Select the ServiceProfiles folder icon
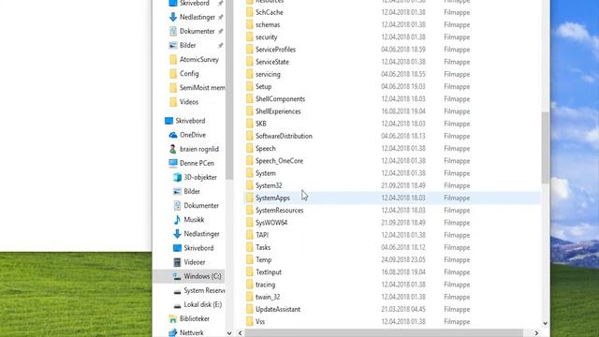Viewport: 599px width, 337px height. [x=250, y=50]
